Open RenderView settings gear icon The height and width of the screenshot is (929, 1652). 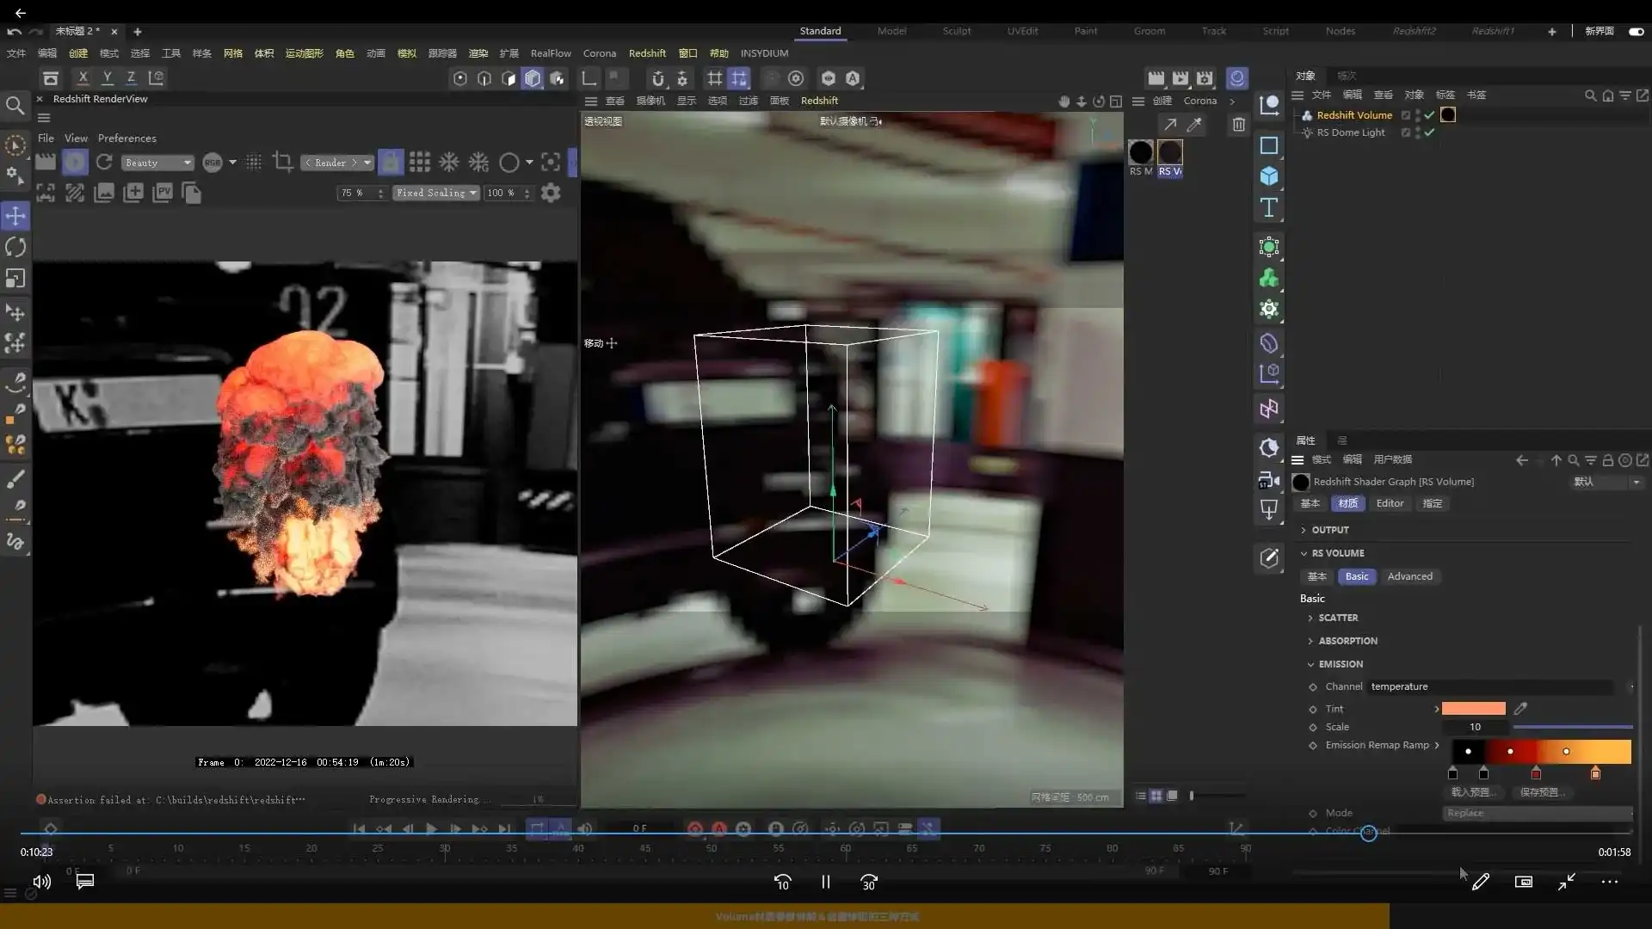[x=551, y=193]
